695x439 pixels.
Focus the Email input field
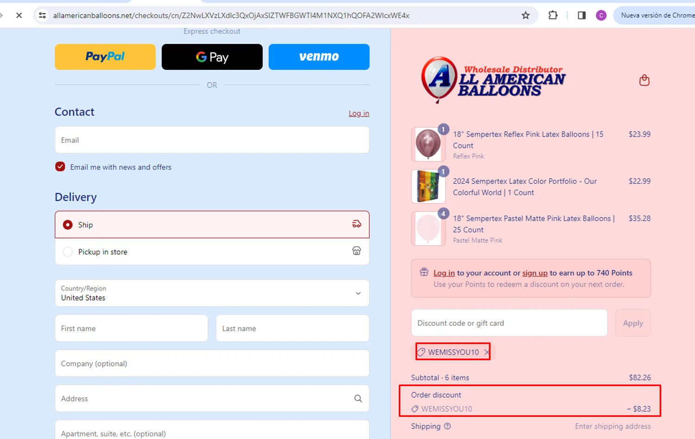(212, 140)
